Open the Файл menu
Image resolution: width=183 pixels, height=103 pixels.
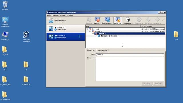pyautogui.click(x=49, y=15)
